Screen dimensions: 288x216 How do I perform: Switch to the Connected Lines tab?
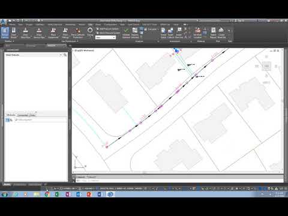(x=26, y=115)
